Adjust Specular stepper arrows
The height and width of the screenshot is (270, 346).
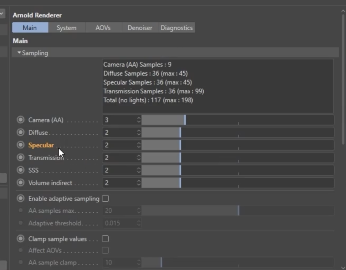(x=139, y=145)
